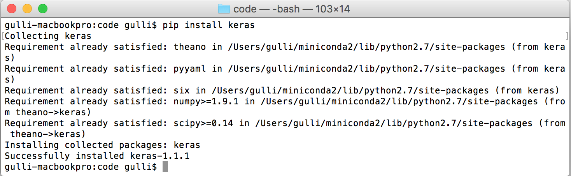Minimize the Terminal window using the yellow button

click(27, 9)
